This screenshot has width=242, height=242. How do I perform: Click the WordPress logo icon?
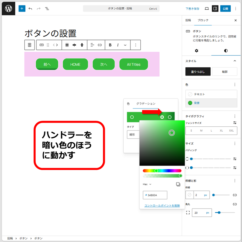point(8,9)
